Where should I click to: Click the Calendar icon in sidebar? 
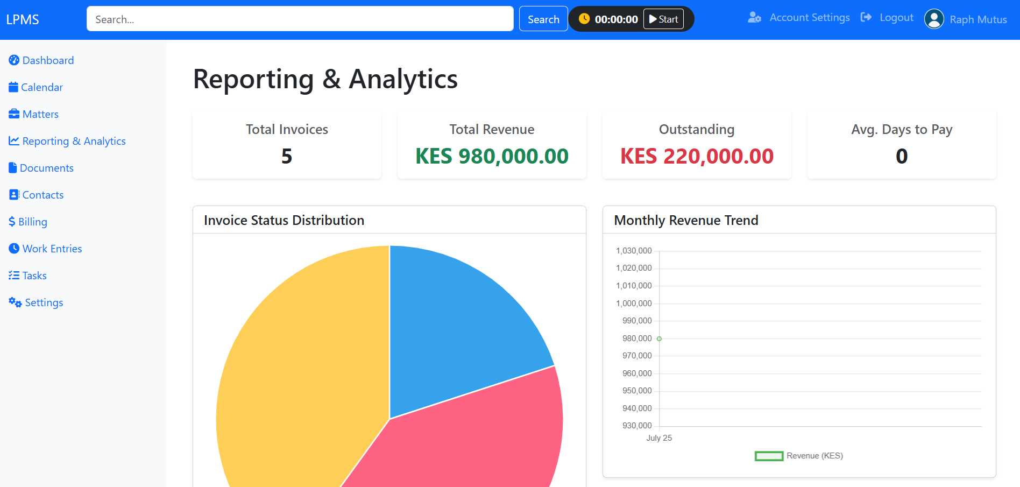coord(13,87)
